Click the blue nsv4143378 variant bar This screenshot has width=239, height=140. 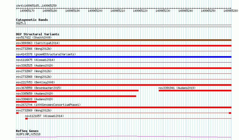click(x=124, y=57)
